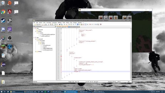
Task: Open enchanted_golden_apple.json in workspace tree
Action: tap(48, 34)
